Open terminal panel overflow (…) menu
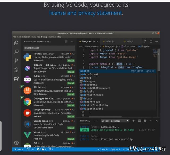 pos(96,121)
